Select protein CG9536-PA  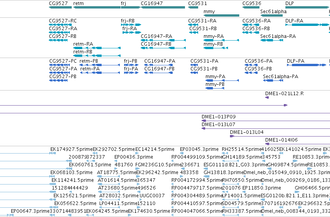251,65
